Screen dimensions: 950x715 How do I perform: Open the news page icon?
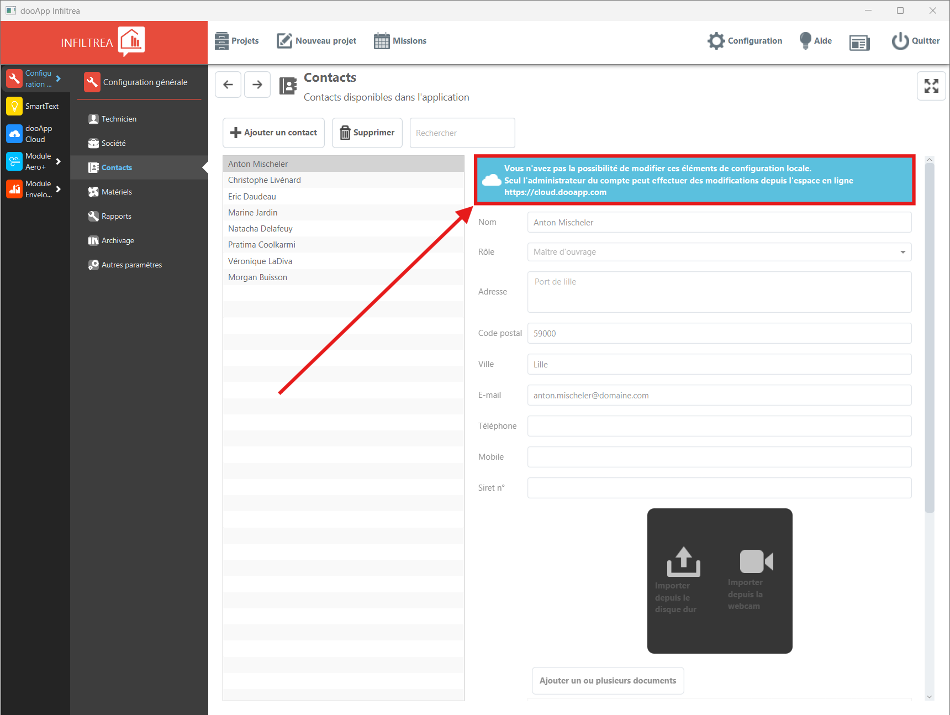pyautogui.click(x=859, y=43)
